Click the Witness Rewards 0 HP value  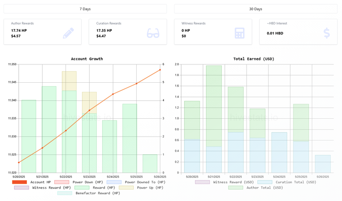click(x=186, y=31)
